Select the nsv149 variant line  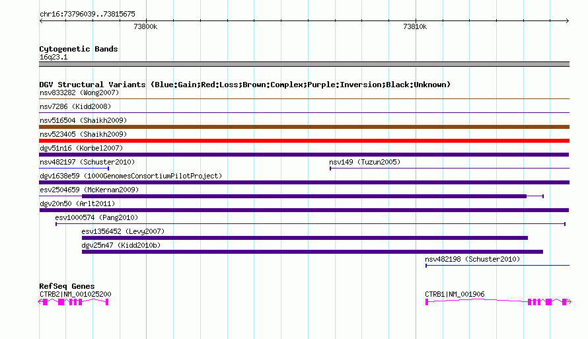450,169
